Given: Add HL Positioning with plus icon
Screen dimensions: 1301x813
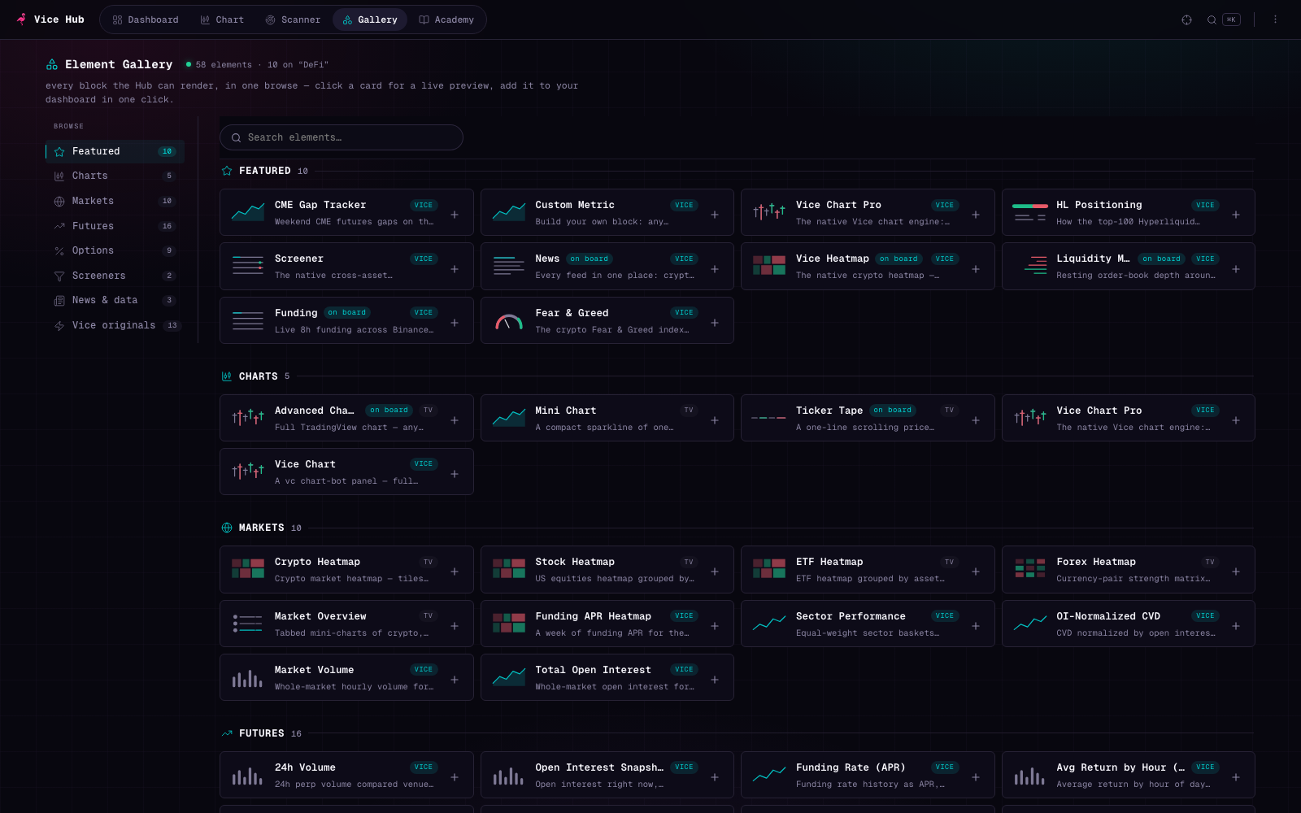Looking at the screenshot, I should click(x=1236, y=215).
